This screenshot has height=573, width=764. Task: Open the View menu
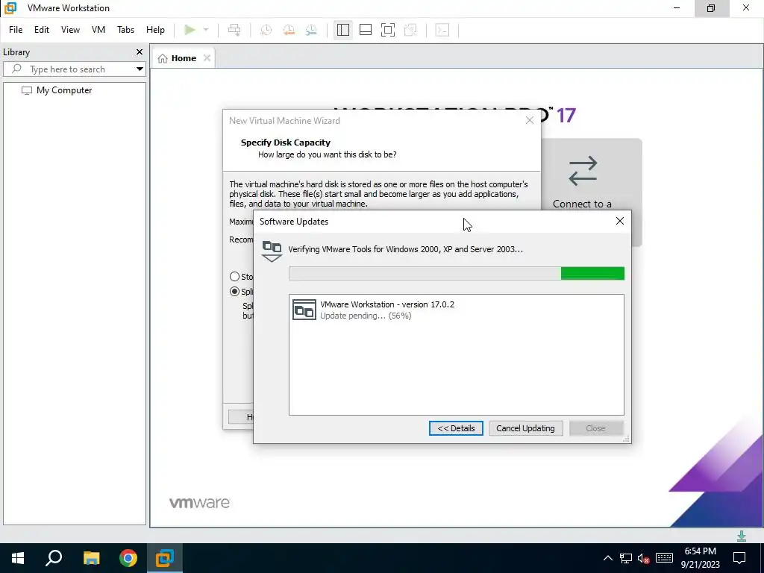70,30
